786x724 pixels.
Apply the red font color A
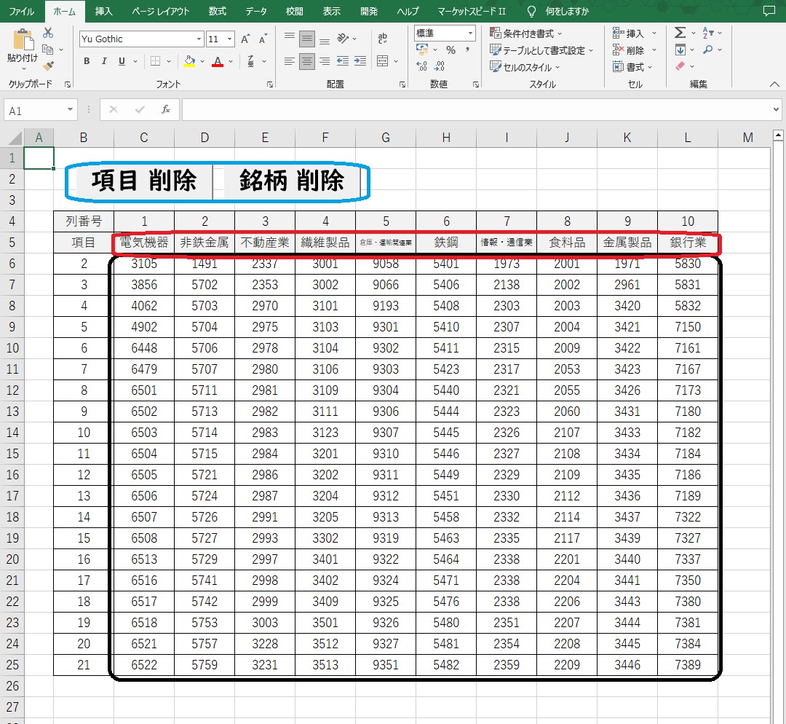pos(218,61)
